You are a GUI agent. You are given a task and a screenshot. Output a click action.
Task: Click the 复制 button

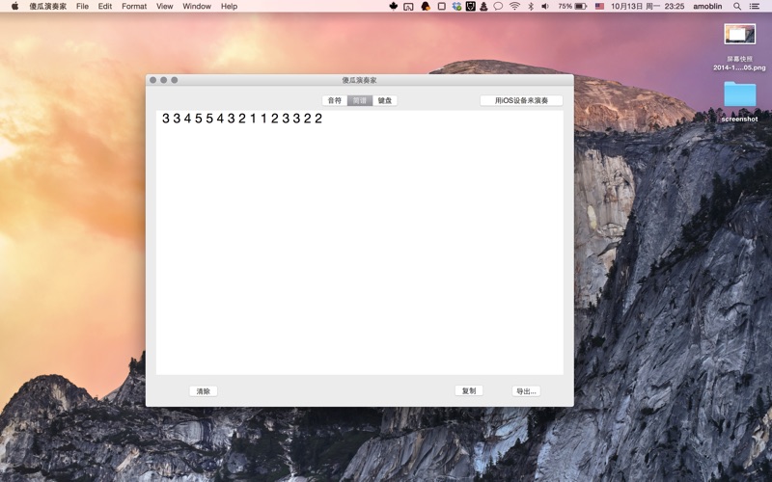469,390
